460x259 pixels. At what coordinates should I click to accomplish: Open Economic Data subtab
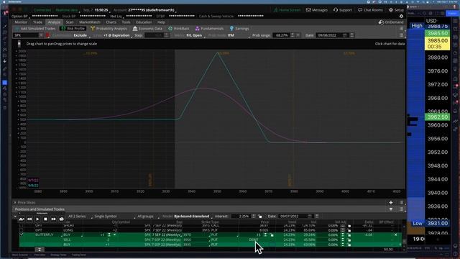pyautogui.click(x=147, y=29)
